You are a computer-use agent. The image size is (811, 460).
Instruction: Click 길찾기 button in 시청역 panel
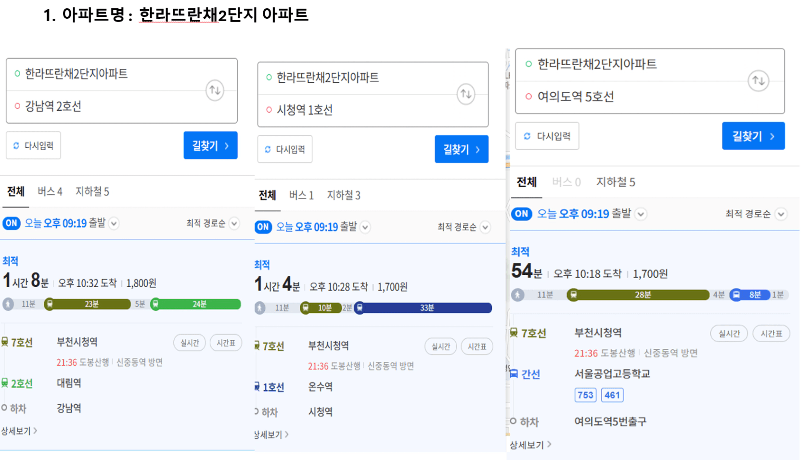coord(462,149)
